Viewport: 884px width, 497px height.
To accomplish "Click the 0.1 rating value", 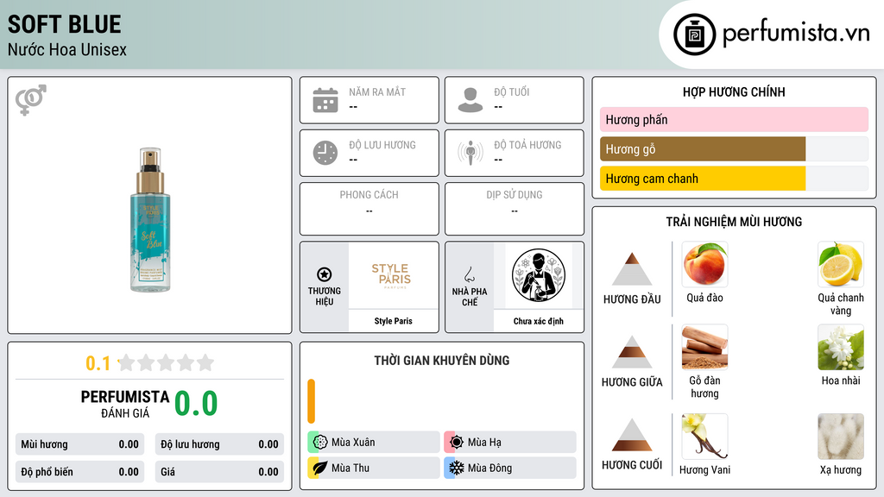I will coord(98,363).
